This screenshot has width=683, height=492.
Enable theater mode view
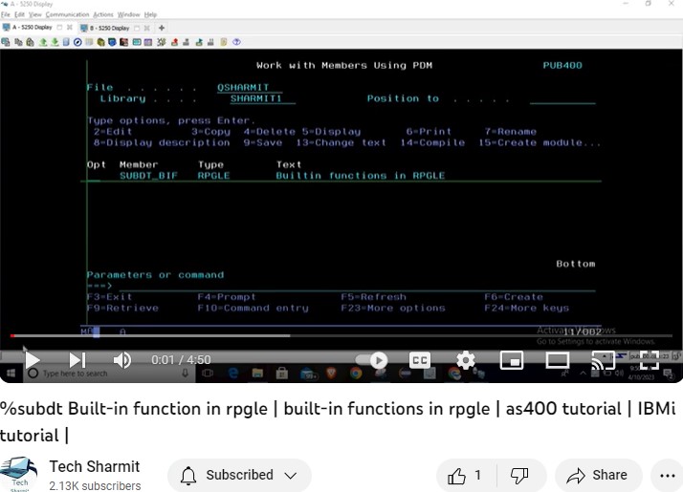tap(558, 360)
